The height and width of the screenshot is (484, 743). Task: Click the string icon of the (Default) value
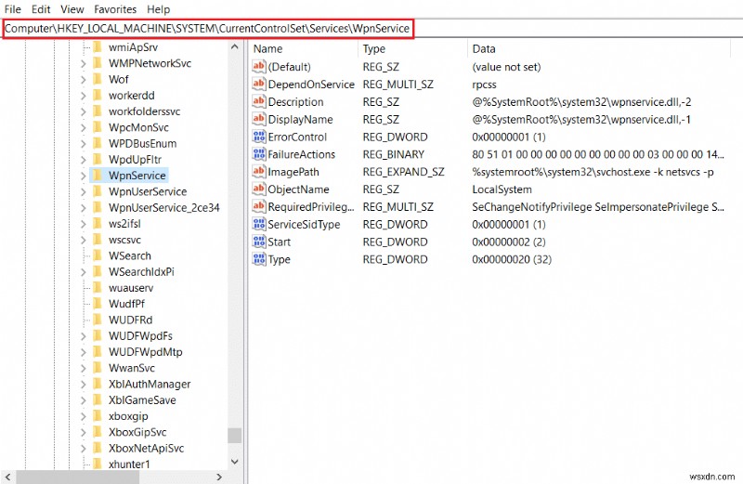point(259,66)
